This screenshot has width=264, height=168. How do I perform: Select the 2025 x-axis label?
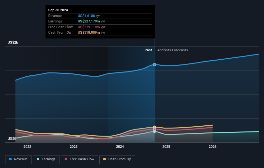click(166, 147)
